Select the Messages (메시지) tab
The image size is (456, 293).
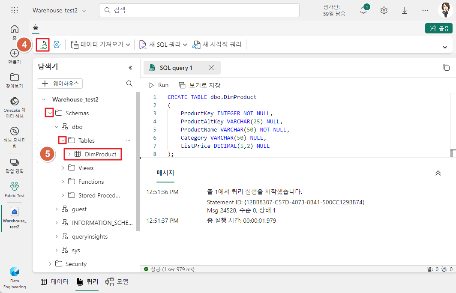click(x=165, y=173)
